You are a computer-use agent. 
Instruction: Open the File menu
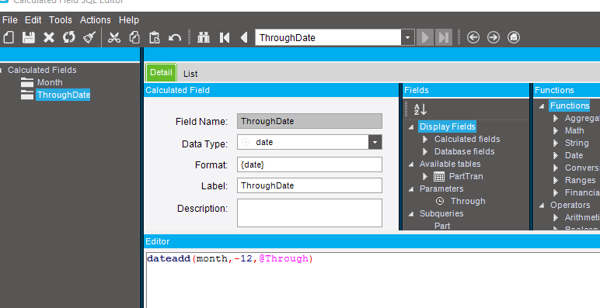10,20
